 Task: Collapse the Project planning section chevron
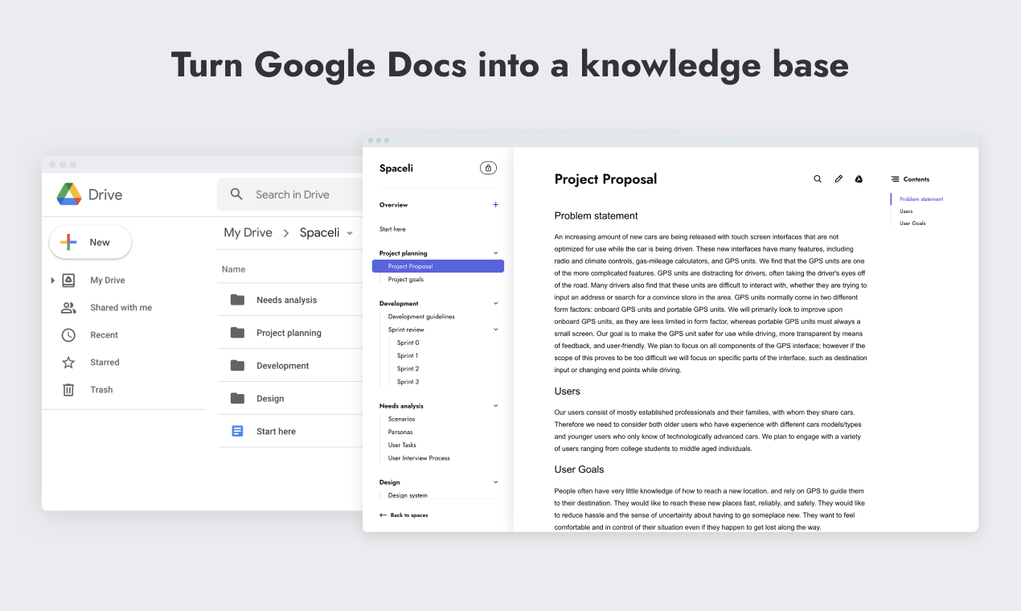pyautogui.click(x=495, y=252)
